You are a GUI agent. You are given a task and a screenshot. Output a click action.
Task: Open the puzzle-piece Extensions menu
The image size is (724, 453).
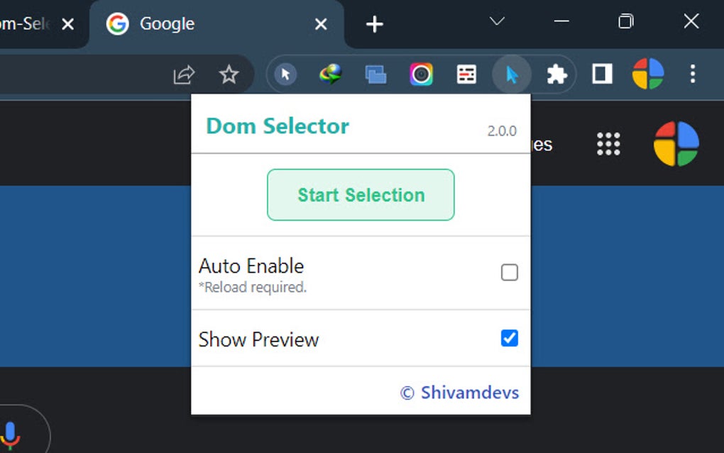point(557,74)
